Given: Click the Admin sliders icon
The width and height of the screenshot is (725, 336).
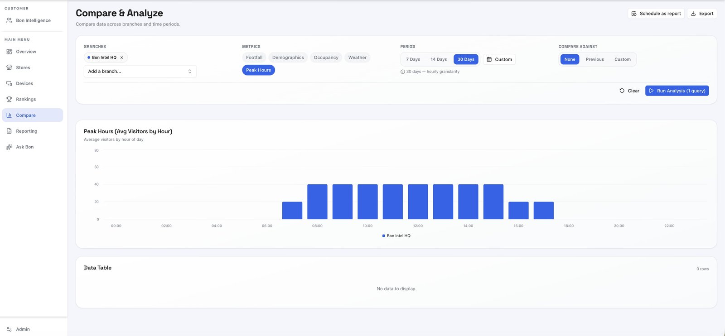Looking at the screenshot, I should point(9,329).
